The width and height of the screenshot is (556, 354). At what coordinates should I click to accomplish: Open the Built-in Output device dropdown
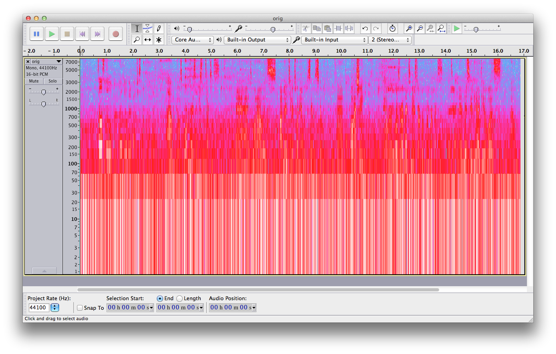pyautogui.click(x=257, y=40)
